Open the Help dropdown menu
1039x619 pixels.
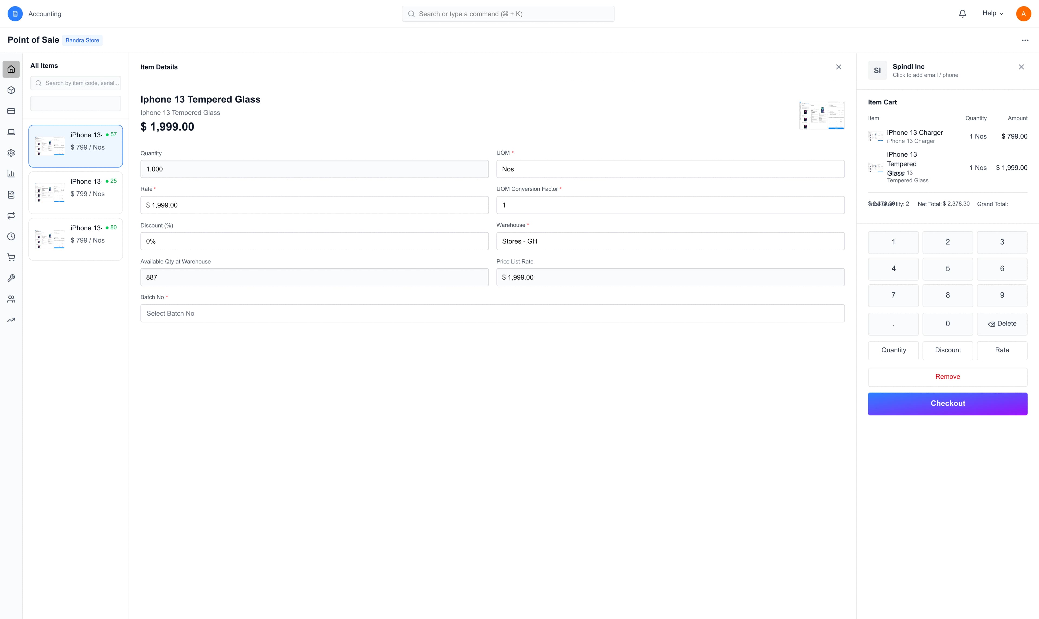[x=993, y=13]
